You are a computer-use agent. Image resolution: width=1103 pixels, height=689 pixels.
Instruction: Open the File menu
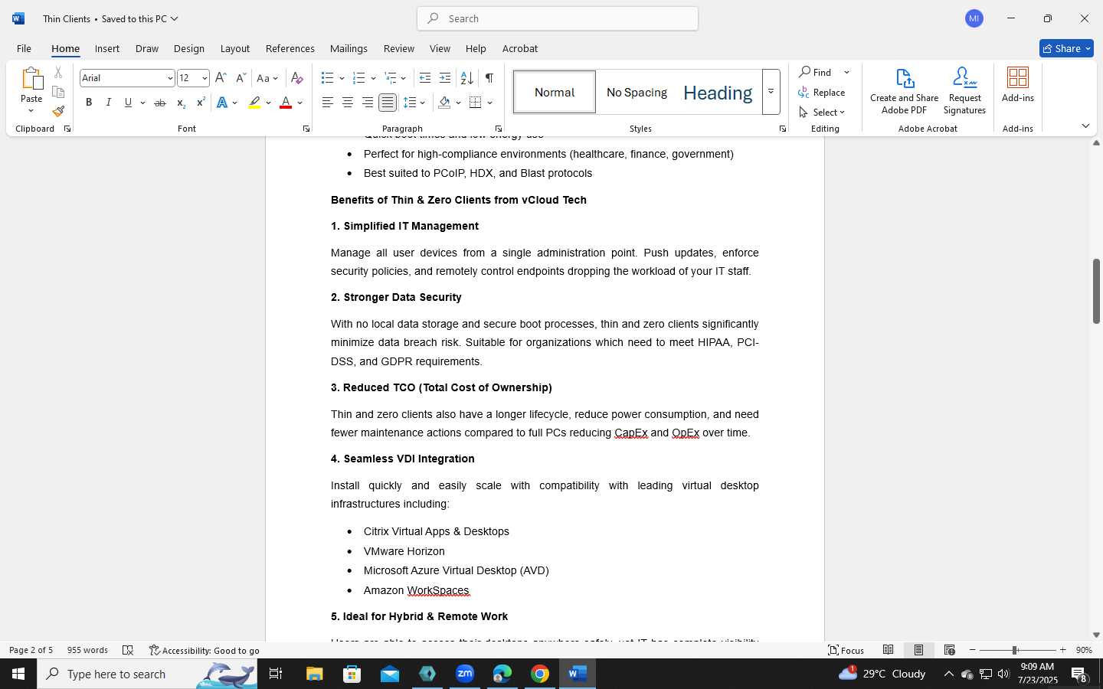(24, 48)
